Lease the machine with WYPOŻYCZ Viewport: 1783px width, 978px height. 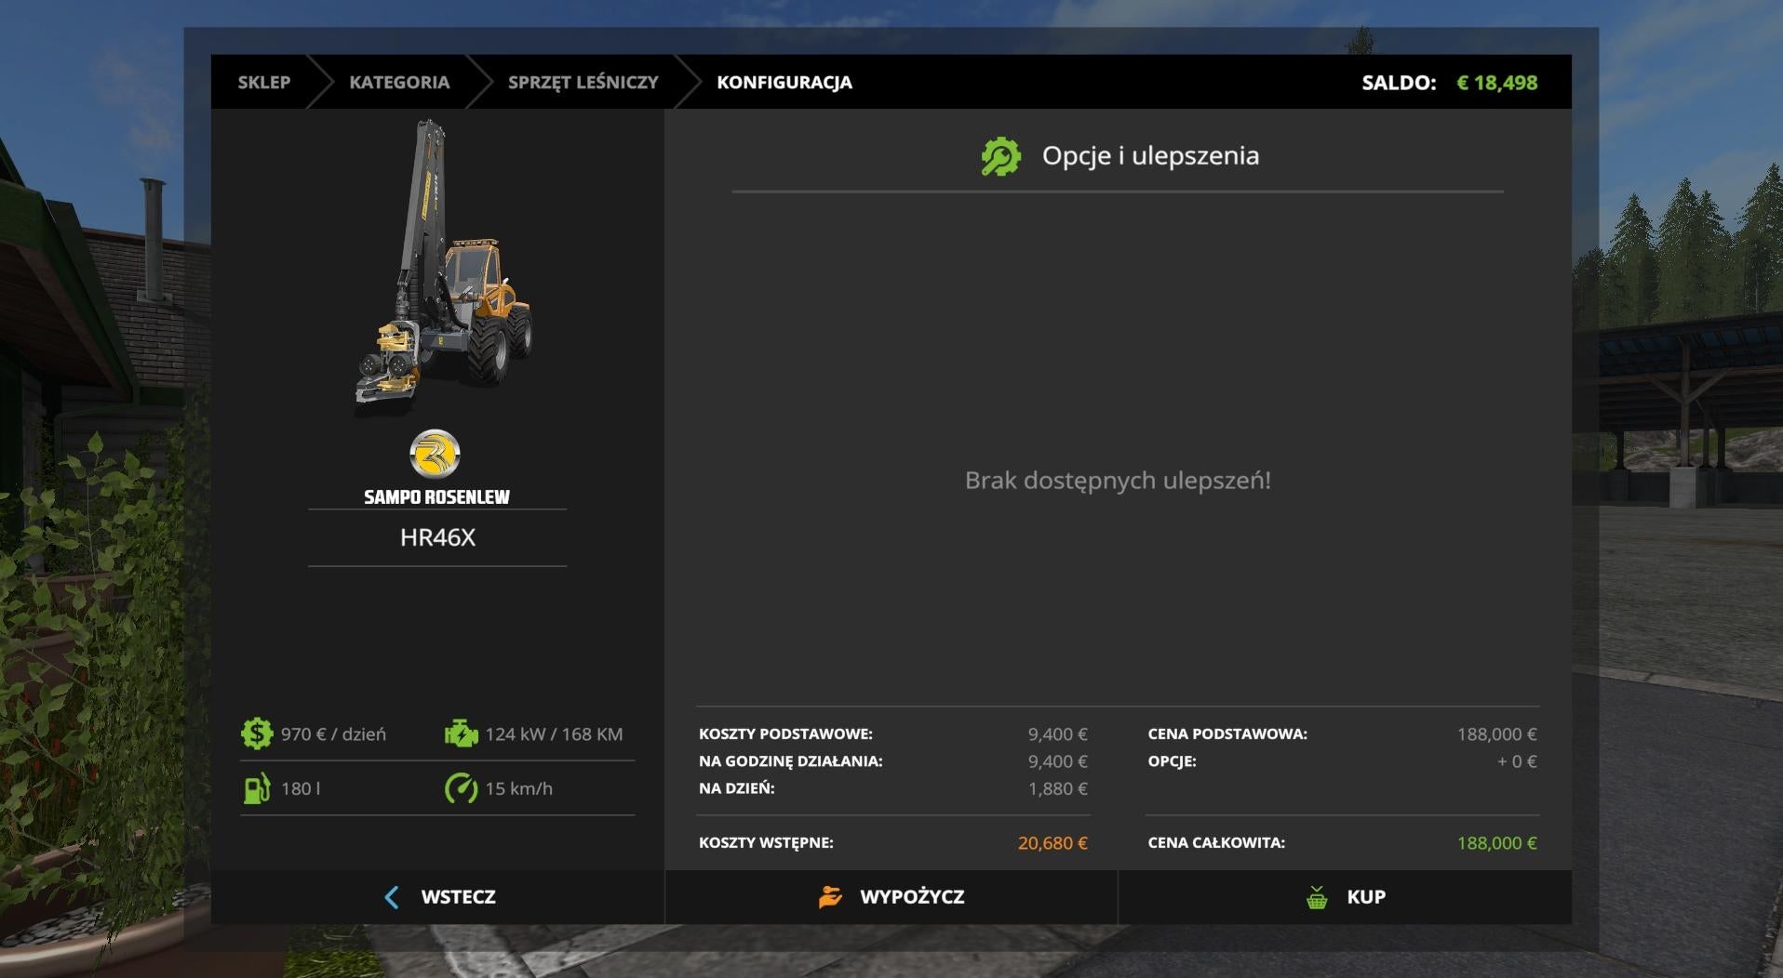coord(891,897)
